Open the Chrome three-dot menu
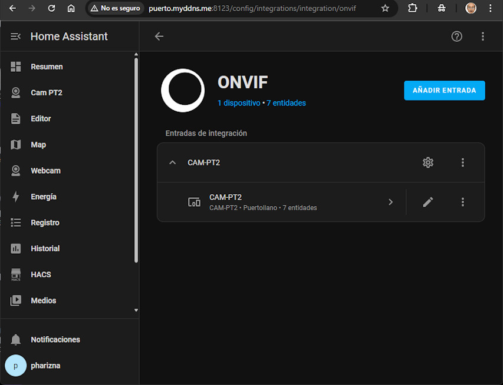This screenshot has width=503, height=385. [x=491, y=8]
